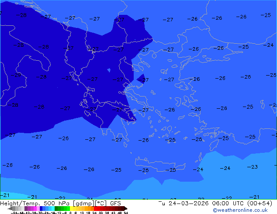Image resolution: width=277 pixels, height=214 pixels.
Task: Click the dark maroon right arrow of the color scale
Action: point(126,208)
